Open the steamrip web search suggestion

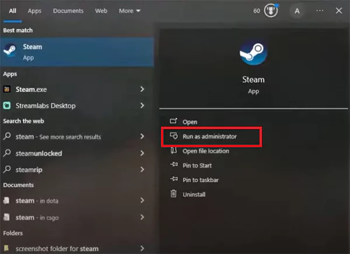point(74,169)
